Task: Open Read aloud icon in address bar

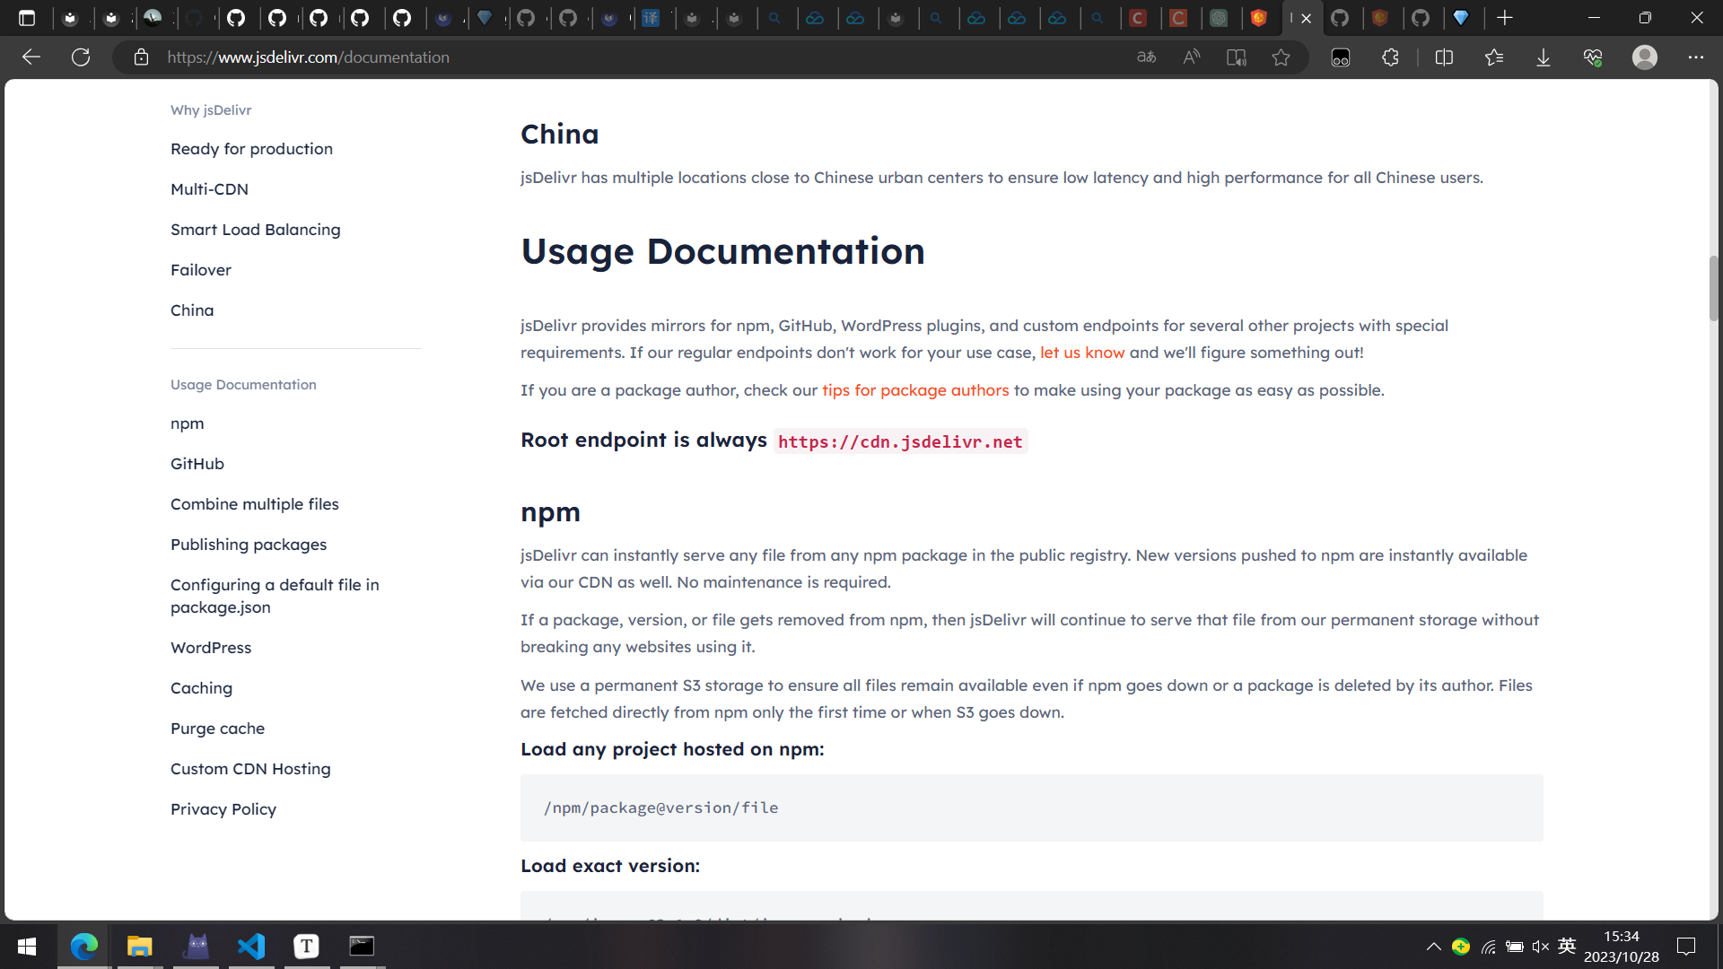Action: pos(1192,57)
